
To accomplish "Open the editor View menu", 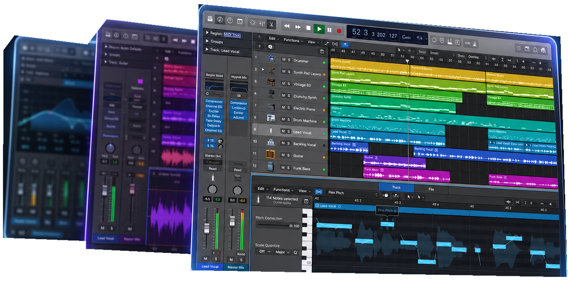I will click(304, 191).
